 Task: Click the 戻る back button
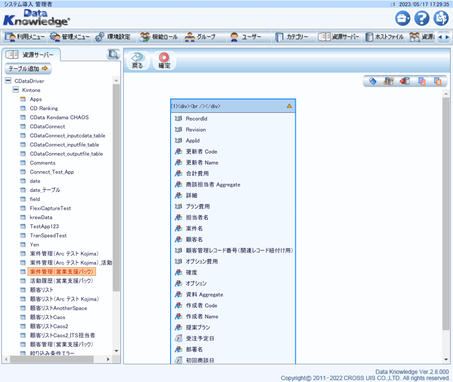point(138,60)
